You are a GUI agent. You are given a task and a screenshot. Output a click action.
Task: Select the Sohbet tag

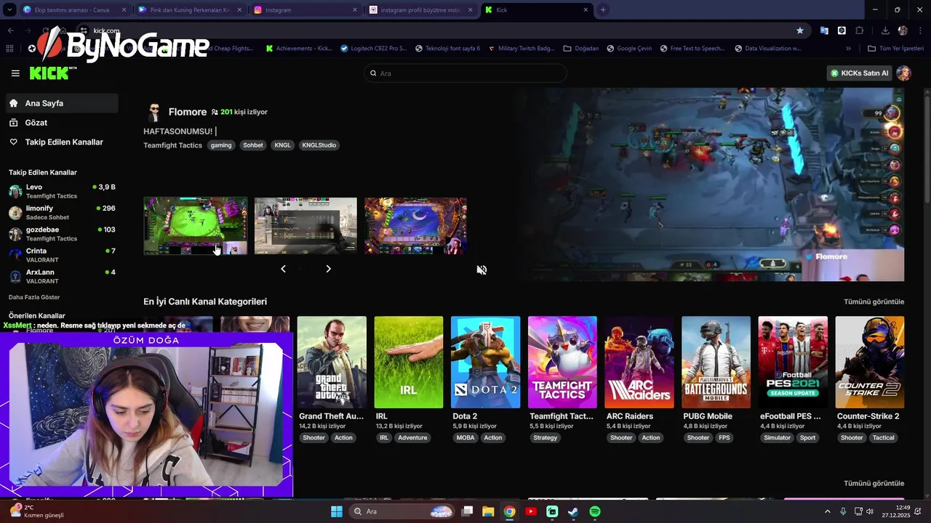tap(253, 145)
